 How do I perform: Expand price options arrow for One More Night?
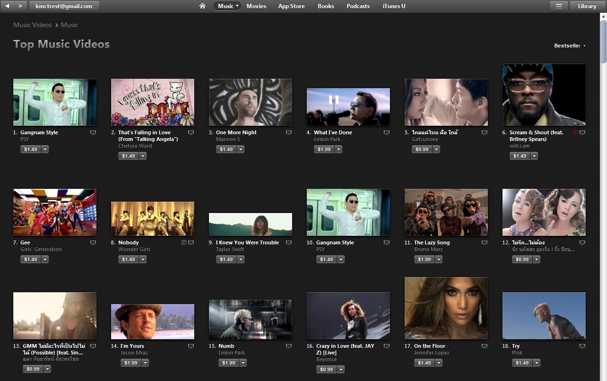coord(241,149)
